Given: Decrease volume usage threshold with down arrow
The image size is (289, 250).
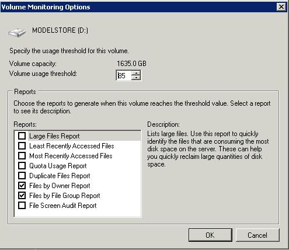Looking at the screenshot, I should [136, 78].
